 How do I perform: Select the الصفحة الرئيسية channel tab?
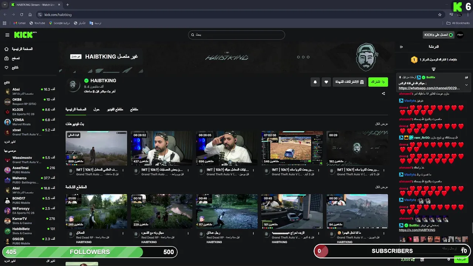(76, 109)
